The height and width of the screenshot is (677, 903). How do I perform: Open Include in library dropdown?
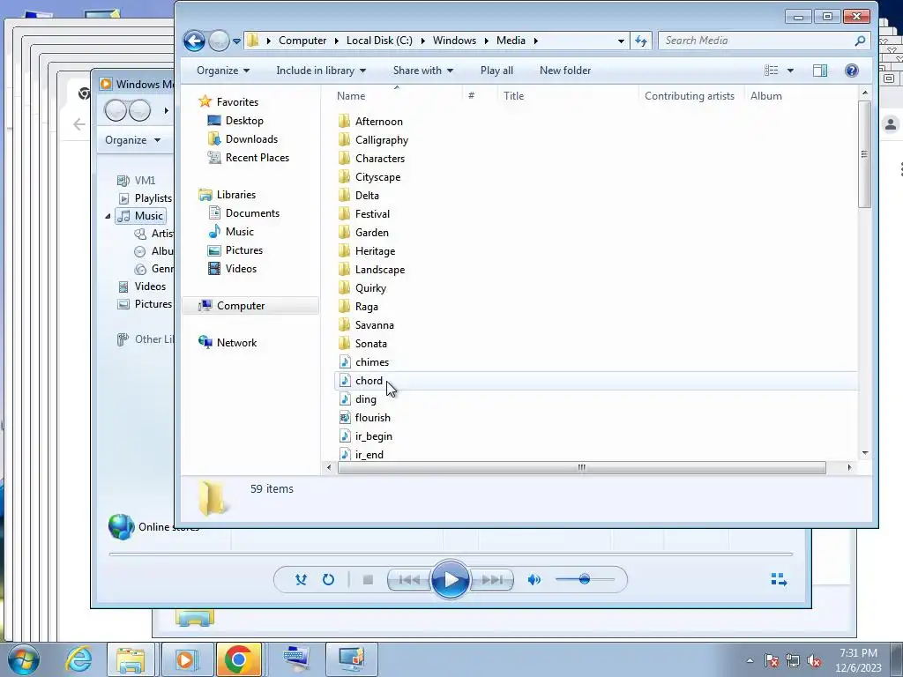tap(321, 71)
